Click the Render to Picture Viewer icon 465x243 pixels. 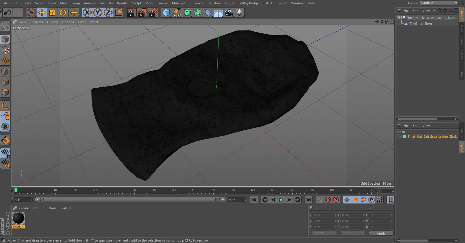tap(142, 12)
